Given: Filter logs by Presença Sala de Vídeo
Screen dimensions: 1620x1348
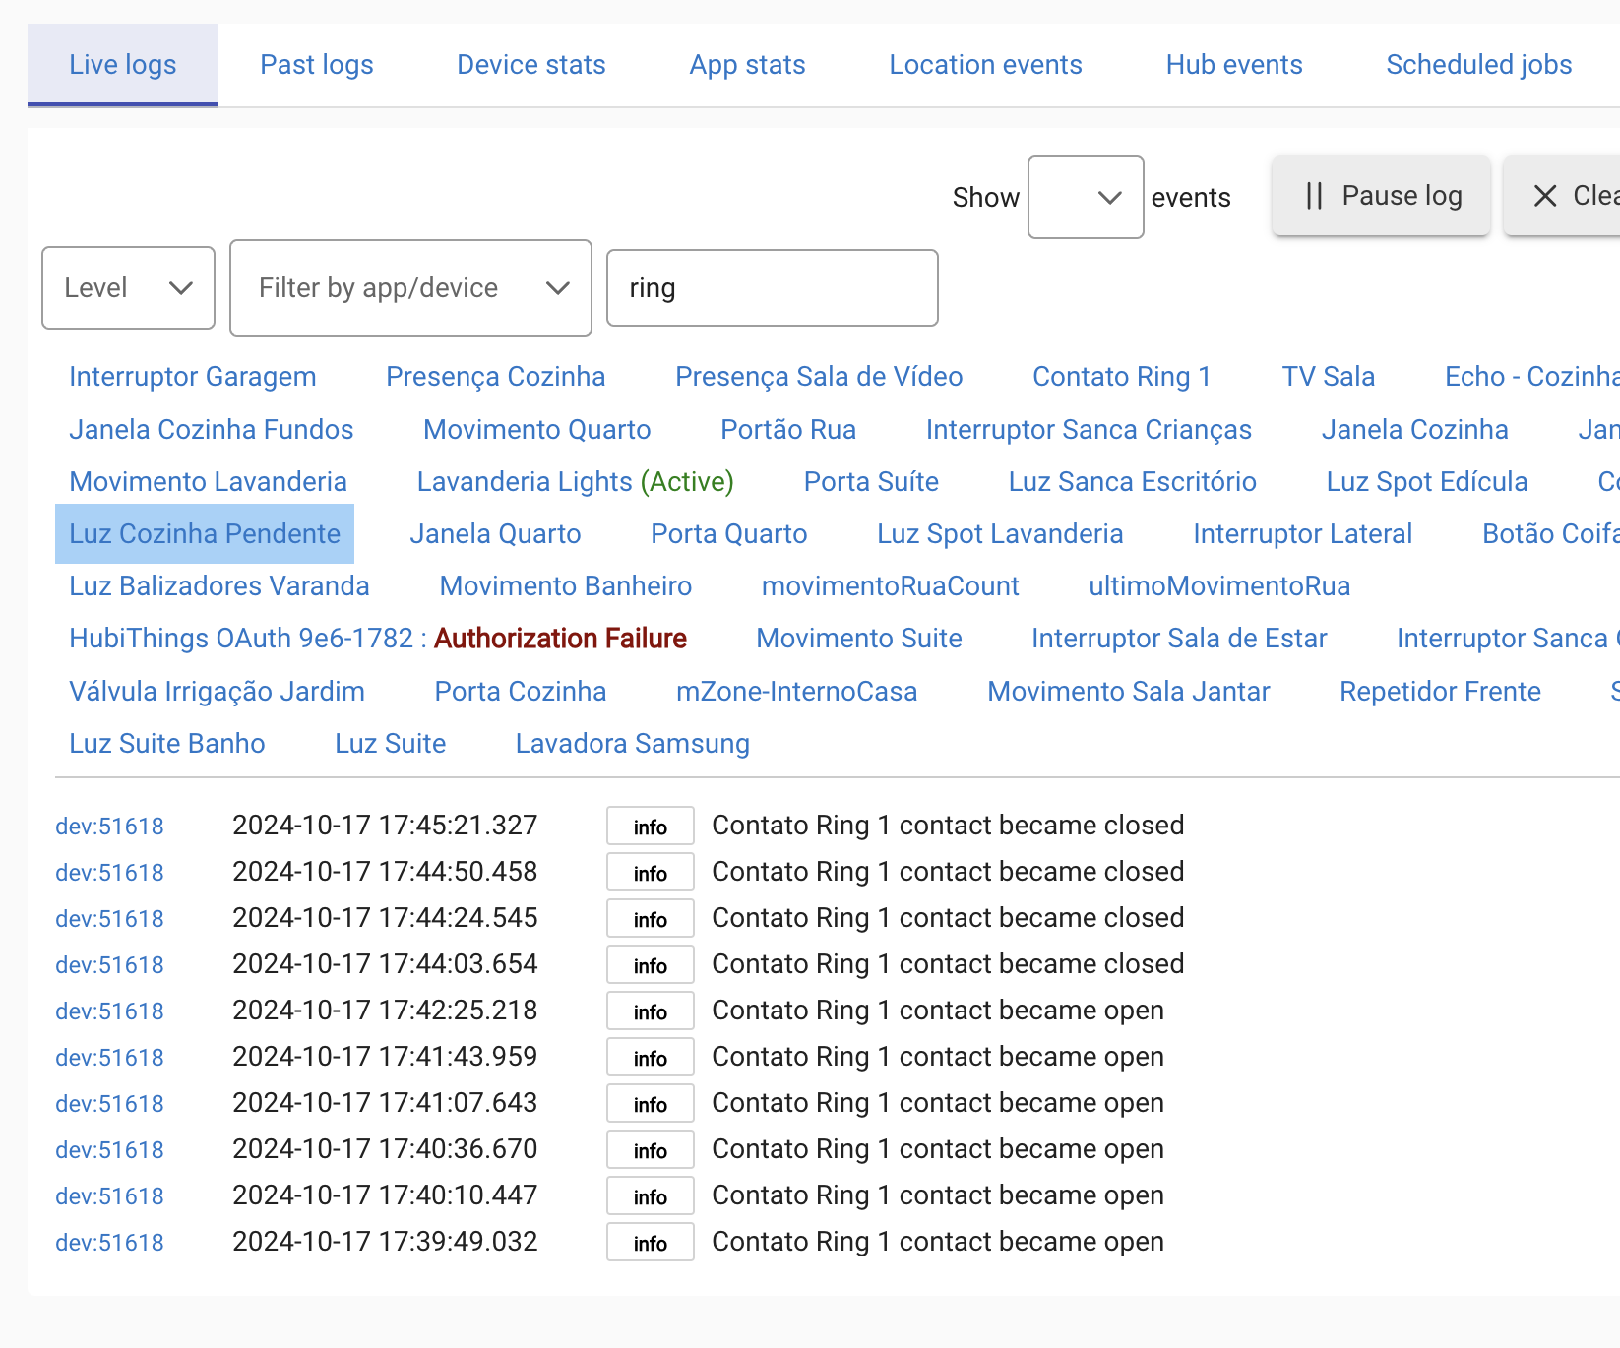Looking at the screenshot, I should 819,377.
